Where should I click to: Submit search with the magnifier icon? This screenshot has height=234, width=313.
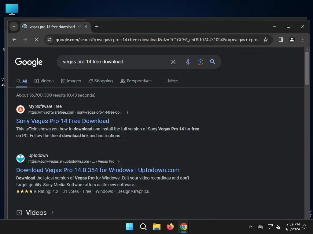tap(213, 62)
